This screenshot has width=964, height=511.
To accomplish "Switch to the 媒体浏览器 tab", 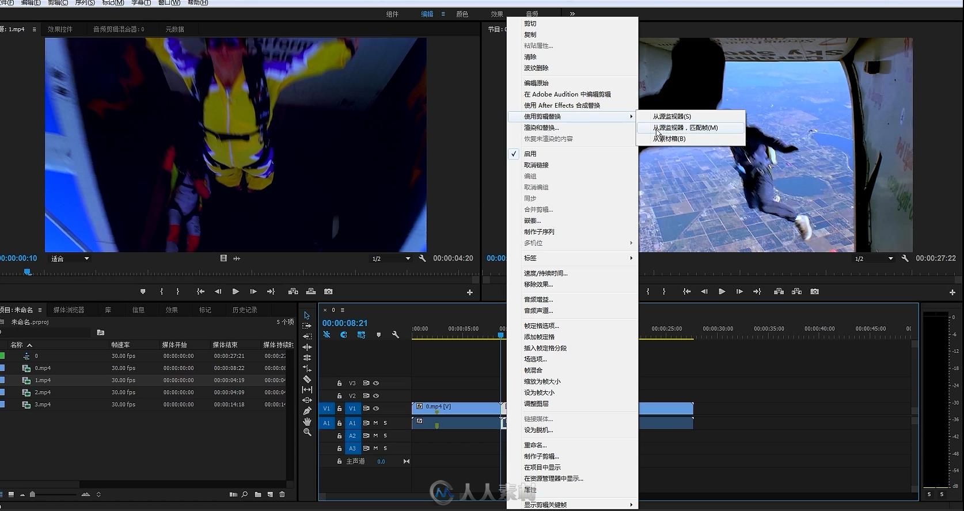I will tap(69, 310).
